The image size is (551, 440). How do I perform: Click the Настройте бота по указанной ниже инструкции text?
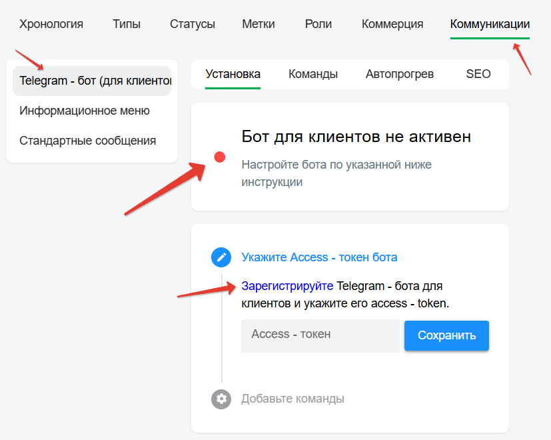pyautogui.click(x=336, y=173)
